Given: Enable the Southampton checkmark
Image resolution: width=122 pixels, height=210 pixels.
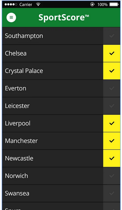Looking at the screenshot, I should [112, 36].
